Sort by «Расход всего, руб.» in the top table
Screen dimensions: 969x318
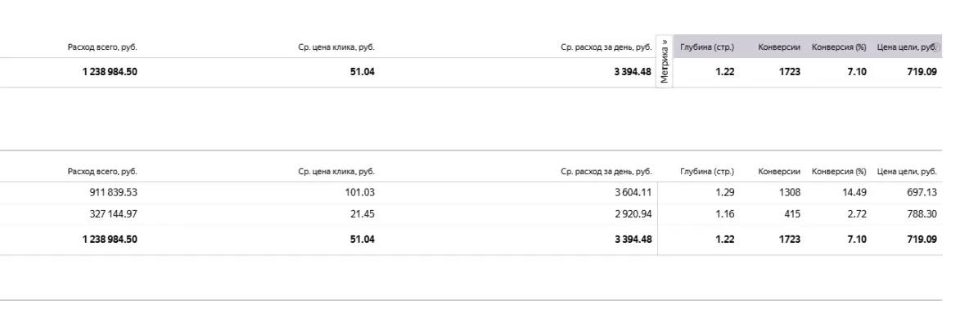(102, 47)
